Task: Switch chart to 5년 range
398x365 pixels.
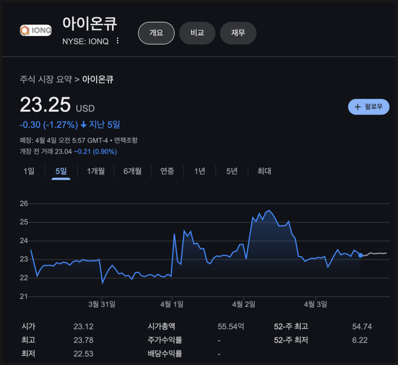Action: [x=232, y=171]
